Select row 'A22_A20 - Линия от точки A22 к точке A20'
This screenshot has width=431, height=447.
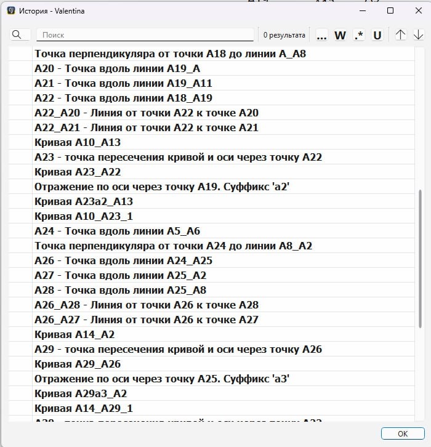tap(212, 113)
